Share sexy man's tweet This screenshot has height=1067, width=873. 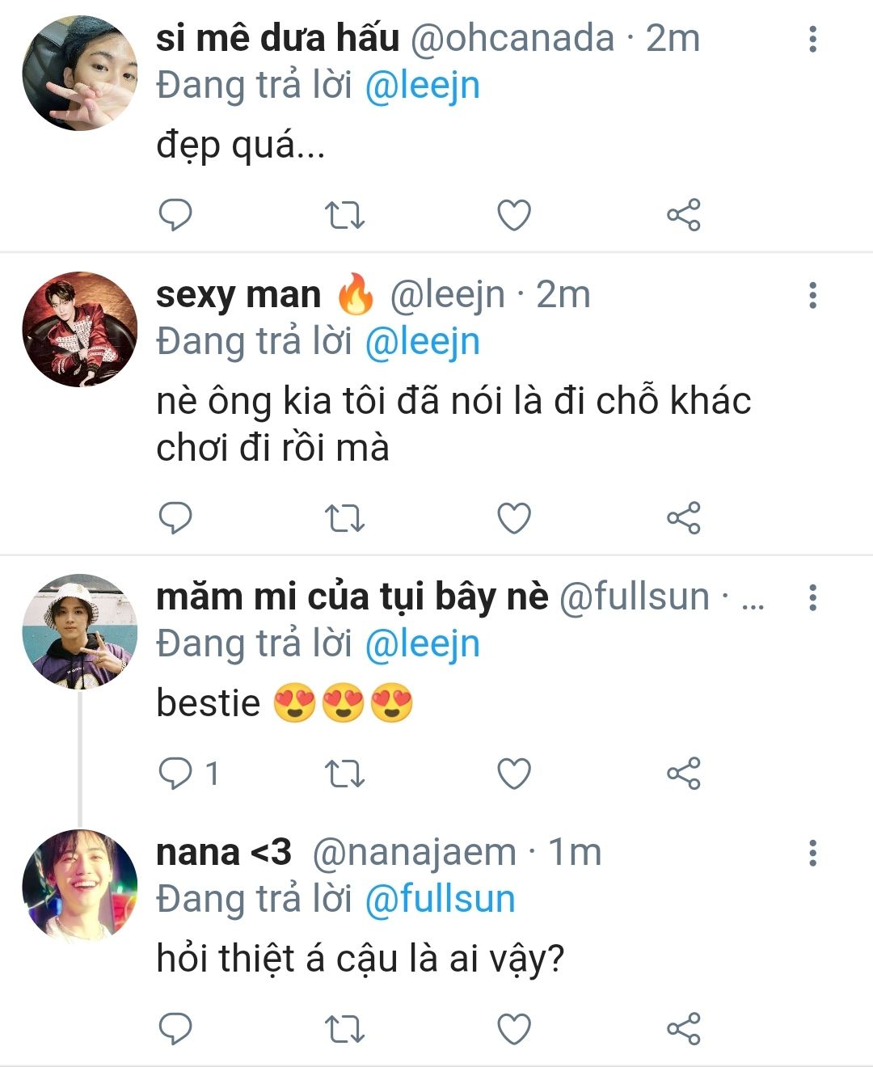point(684,518)
